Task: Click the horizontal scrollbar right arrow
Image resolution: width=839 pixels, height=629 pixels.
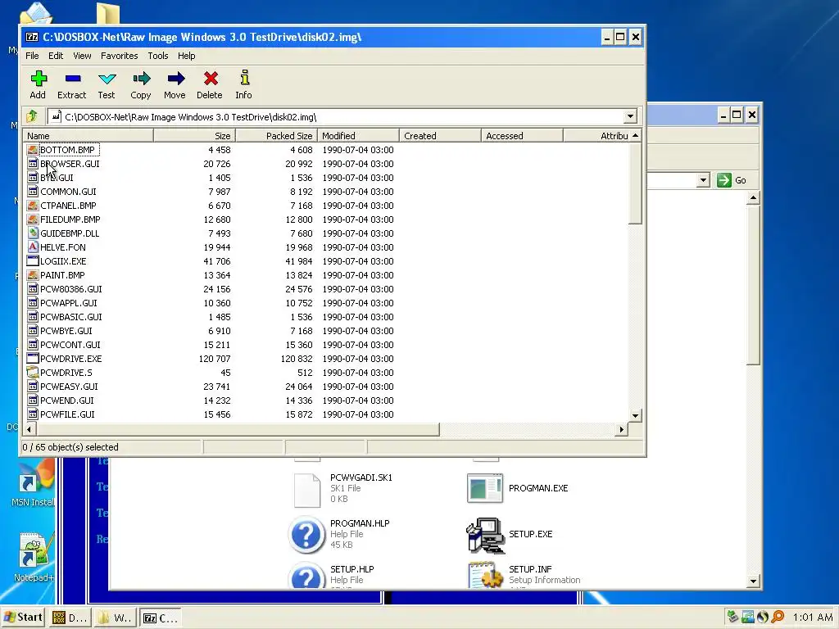Action: 621,429
